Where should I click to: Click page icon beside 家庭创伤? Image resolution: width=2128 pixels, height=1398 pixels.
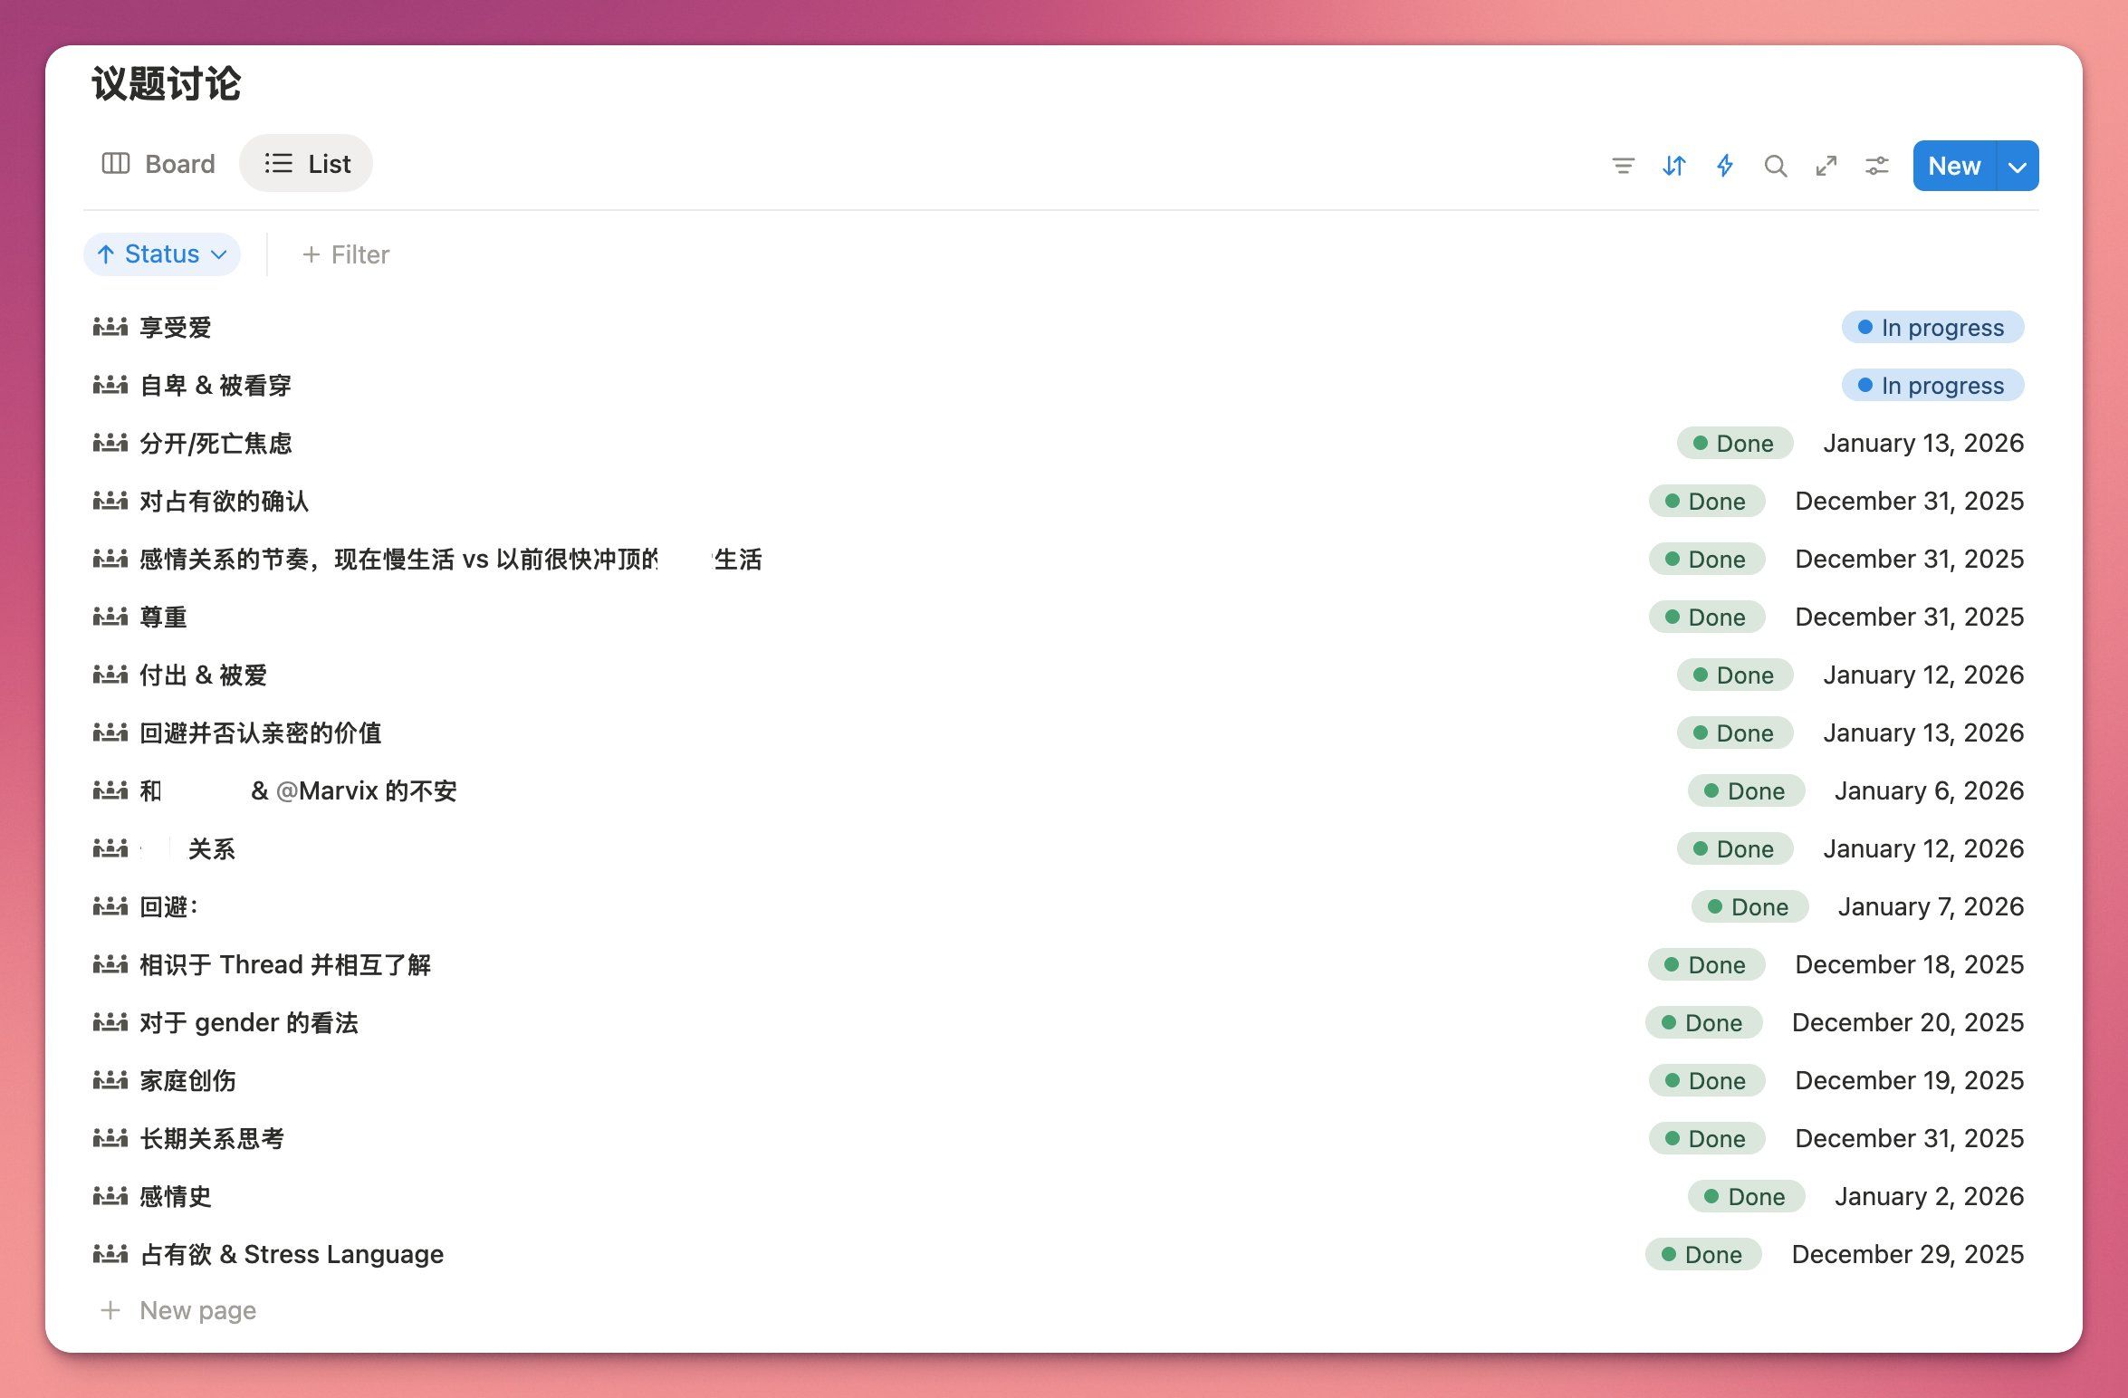point(110,1080)
